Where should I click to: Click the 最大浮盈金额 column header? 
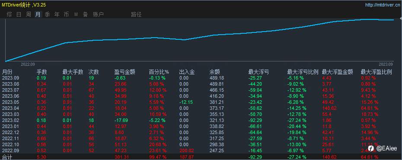[338, 72]
